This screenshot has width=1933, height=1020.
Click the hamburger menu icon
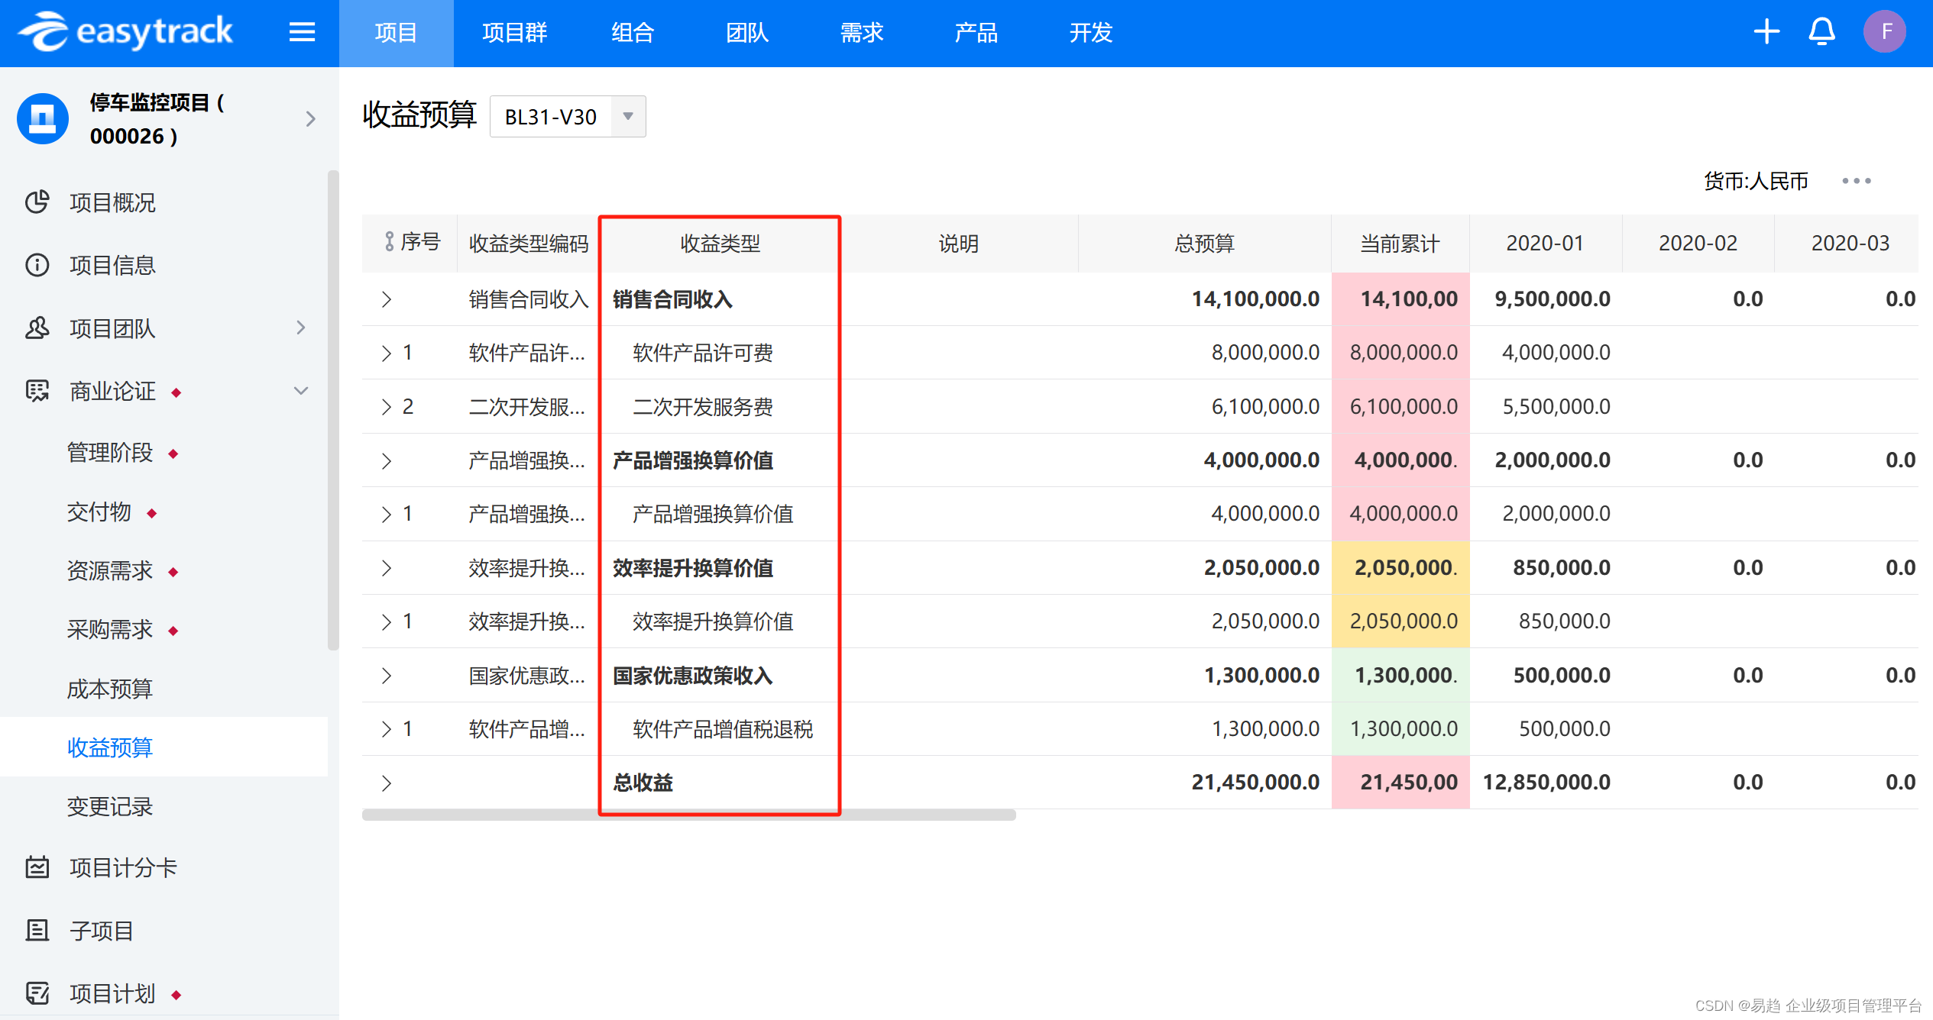click(x=302, y=32)
